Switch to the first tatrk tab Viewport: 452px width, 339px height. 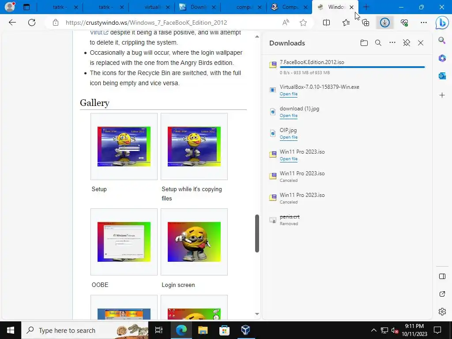click(60, 7)
